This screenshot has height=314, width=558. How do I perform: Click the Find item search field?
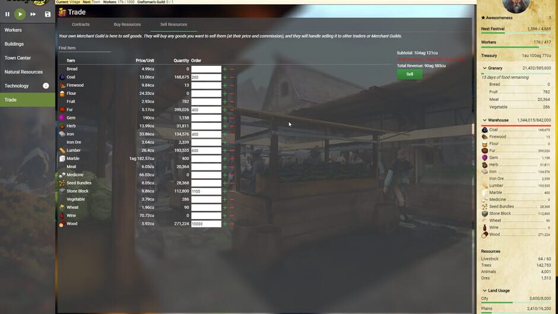(x=85, y=48)
